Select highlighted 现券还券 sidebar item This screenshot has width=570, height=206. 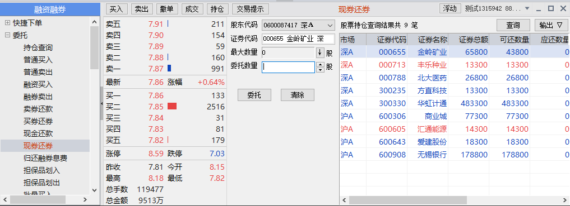45,146
